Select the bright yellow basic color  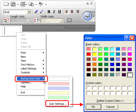pyautogui.click(x=95, y=54)
